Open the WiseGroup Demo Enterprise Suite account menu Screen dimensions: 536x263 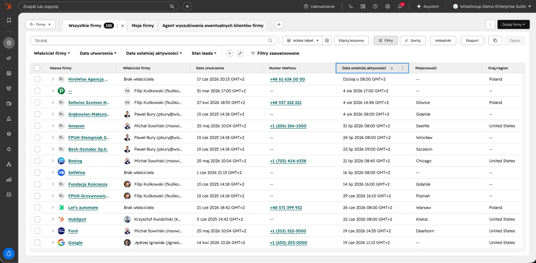pyautogui.click(x=492, y=6)
